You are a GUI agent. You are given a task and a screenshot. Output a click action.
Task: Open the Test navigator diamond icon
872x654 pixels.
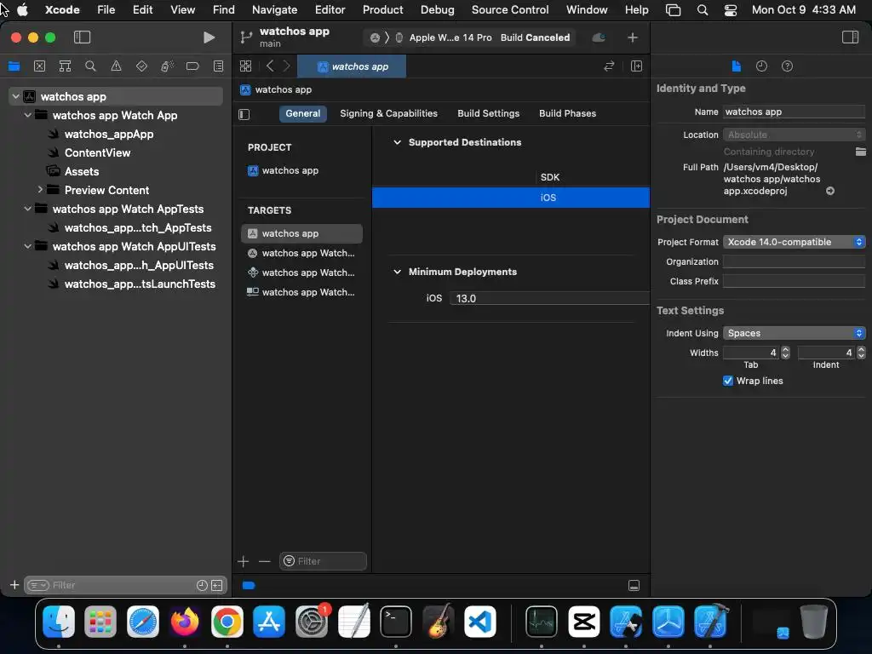pyautogui.click(x=141, y=66)
